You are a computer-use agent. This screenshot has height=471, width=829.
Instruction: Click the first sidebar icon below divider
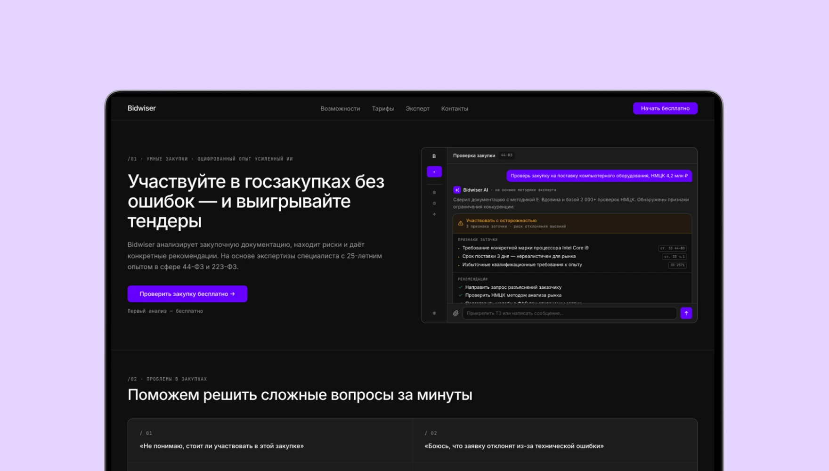434,193
